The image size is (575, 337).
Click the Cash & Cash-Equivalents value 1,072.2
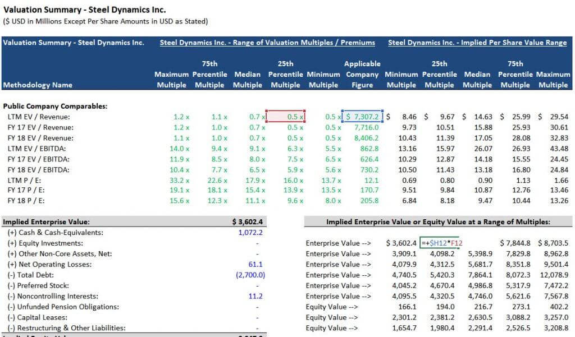click(x=250, y=232)
